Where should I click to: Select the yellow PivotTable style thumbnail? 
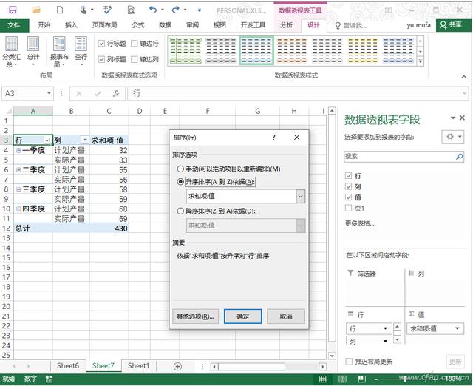[363, 50]
